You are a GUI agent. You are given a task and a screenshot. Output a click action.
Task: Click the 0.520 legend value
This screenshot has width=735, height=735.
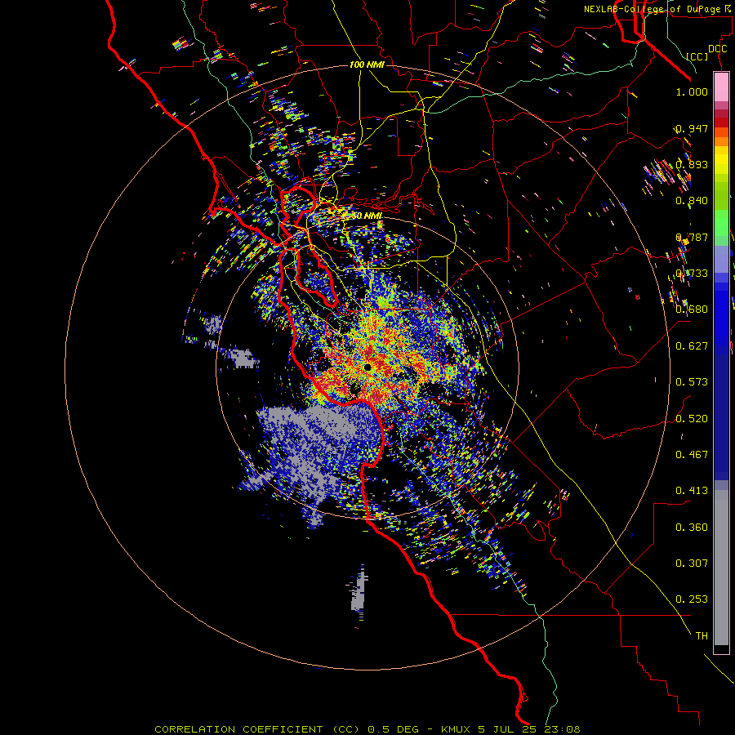[692, 419]
